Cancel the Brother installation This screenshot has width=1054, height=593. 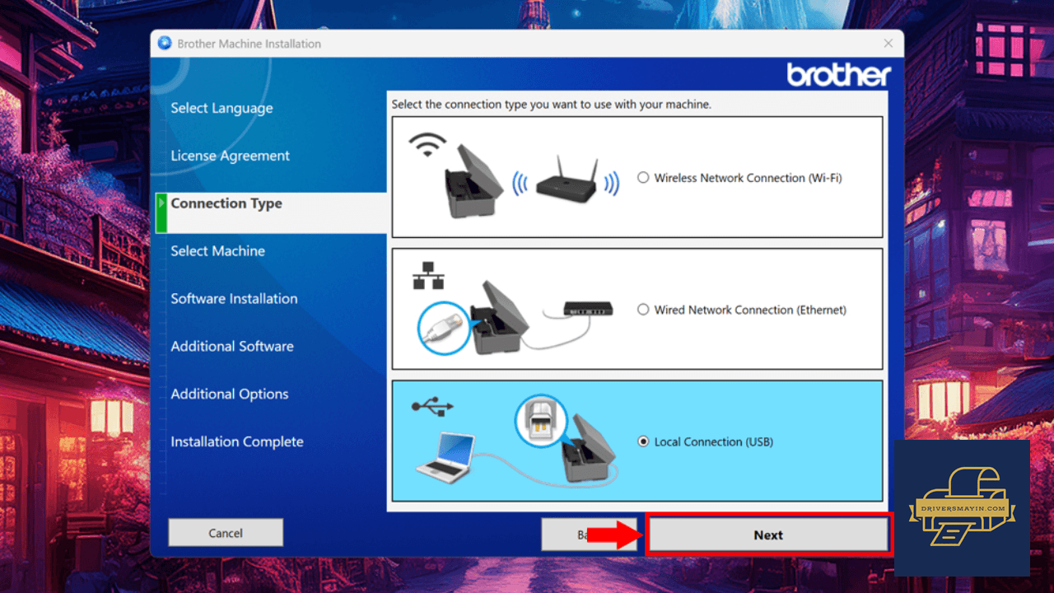point(226,533)
